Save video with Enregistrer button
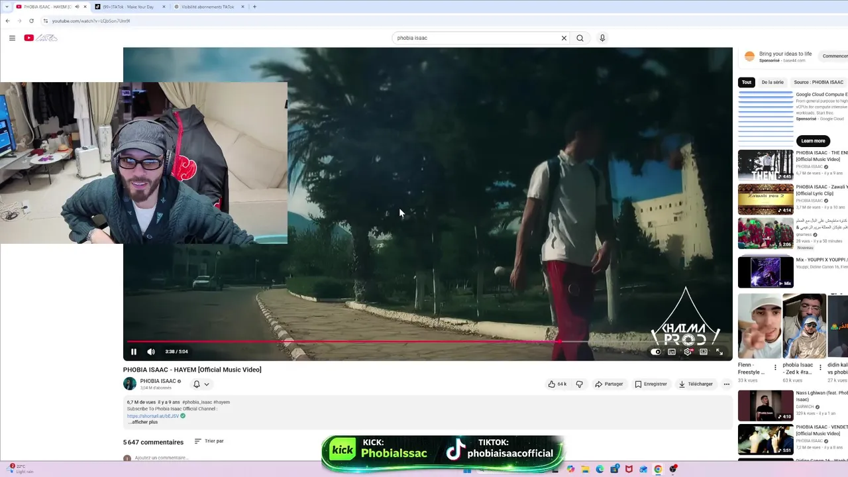Viewport: 848px width, 477px height. pyautogui.click(x=651, y=384)
